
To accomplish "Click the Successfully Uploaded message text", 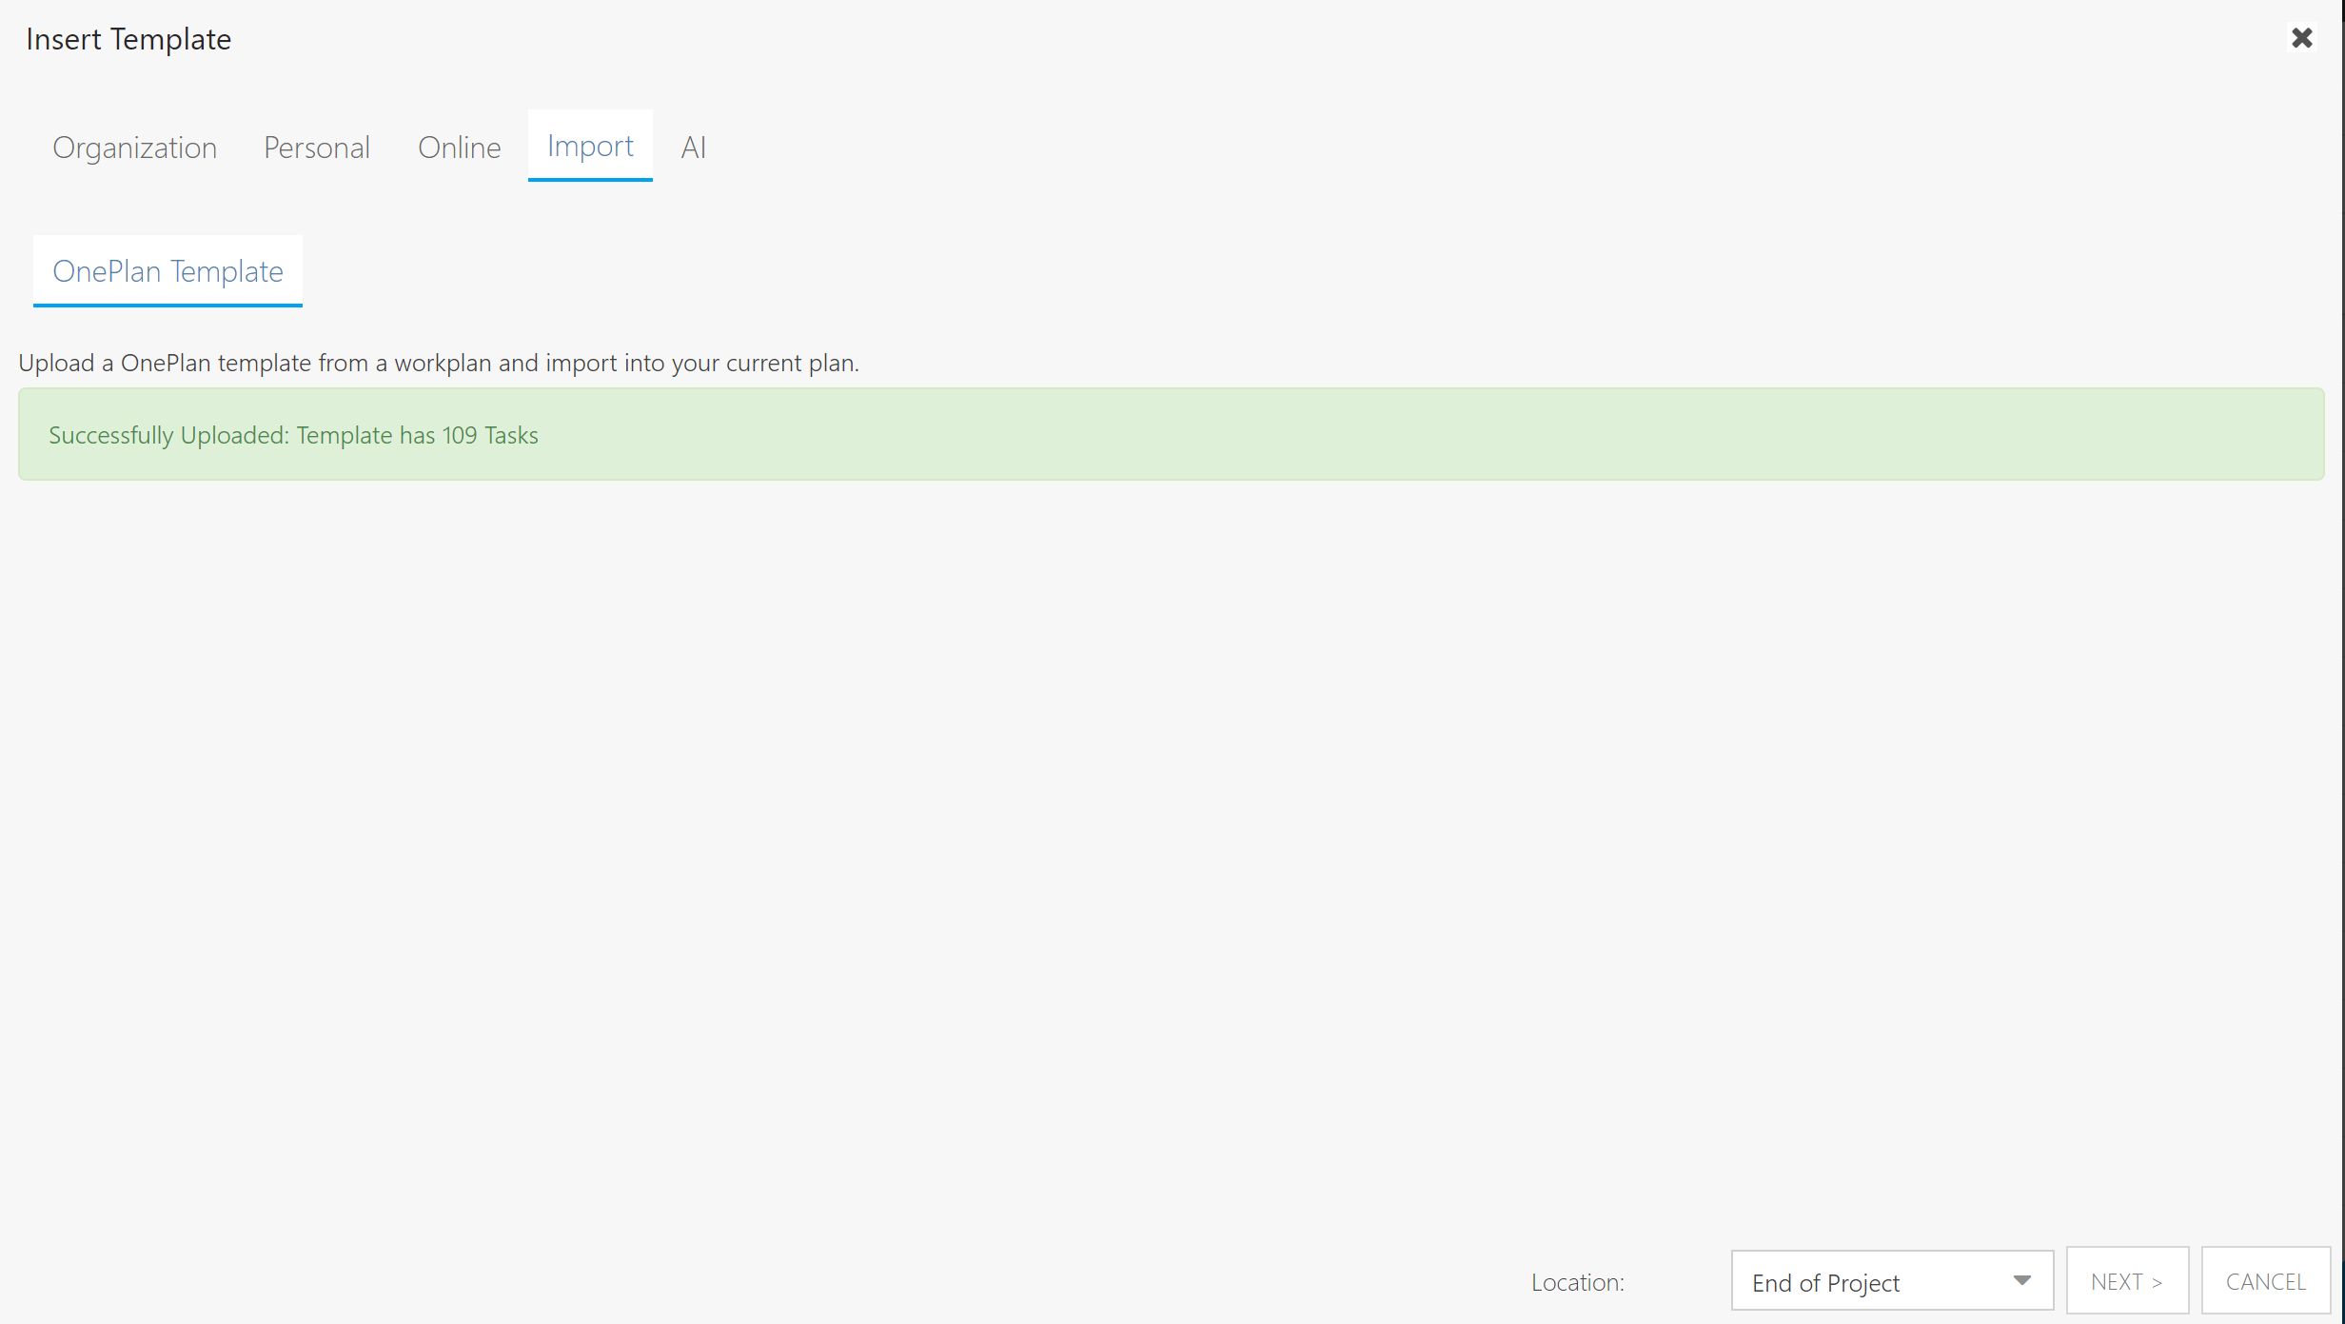I will click(293, 435).
